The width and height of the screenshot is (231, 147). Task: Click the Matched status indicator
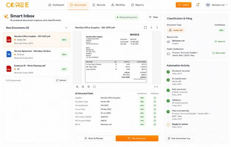[x=220, y=42]
